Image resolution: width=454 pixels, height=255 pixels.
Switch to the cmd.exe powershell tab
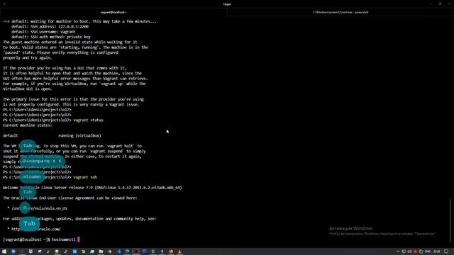click(340, 13)
